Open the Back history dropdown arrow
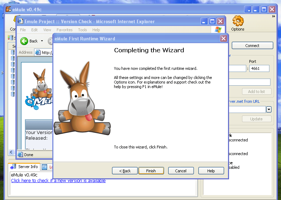This screenshot has height=200, width=281. 42,41
